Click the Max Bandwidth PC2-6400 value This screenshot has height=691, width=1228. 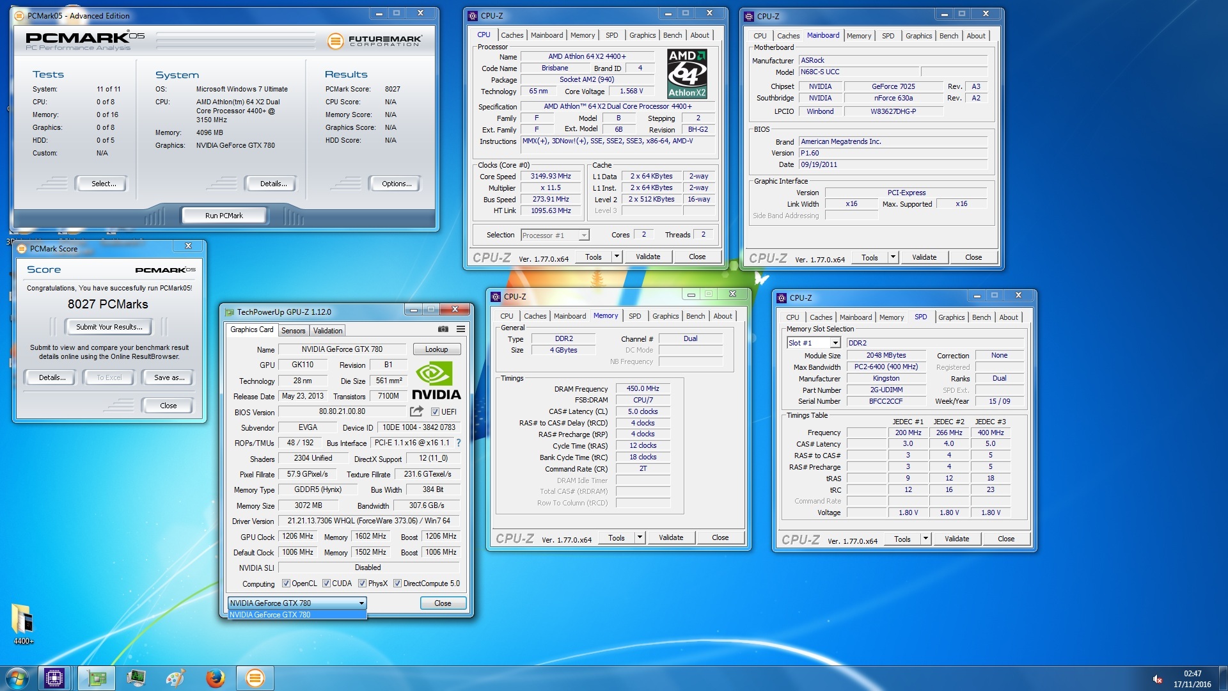(886, 367)
